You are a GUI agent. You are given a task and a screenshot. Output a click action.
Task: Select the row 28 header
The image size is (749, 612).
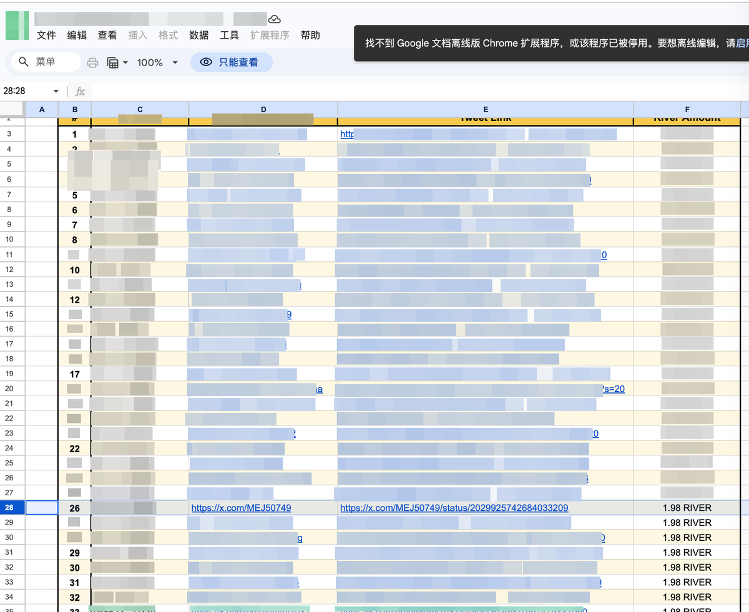pos(9,508)
